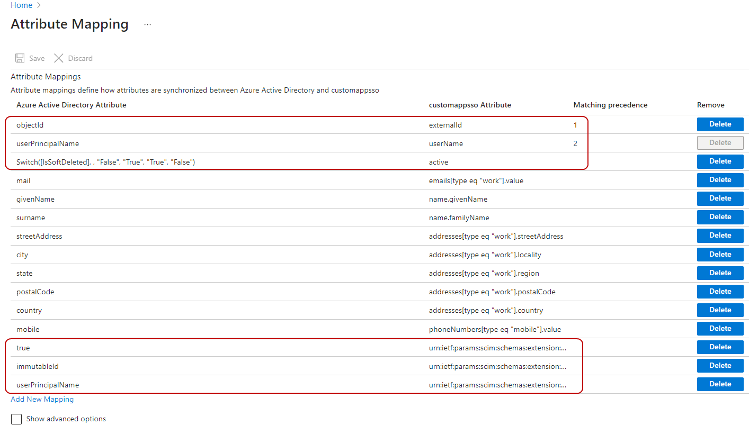Click Add New Mapping link
The image size is (749, 425).
tap(42, 400)
